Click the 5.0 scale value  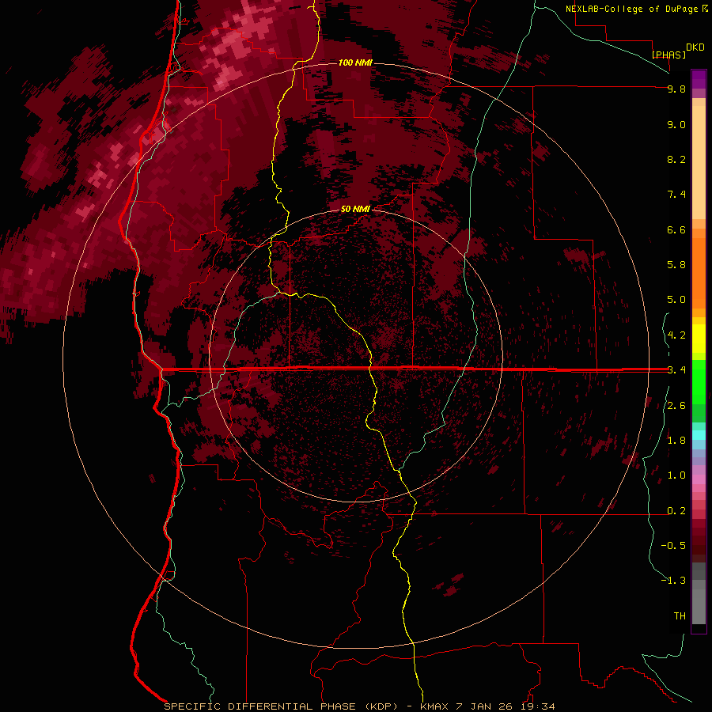pos(676,300)
